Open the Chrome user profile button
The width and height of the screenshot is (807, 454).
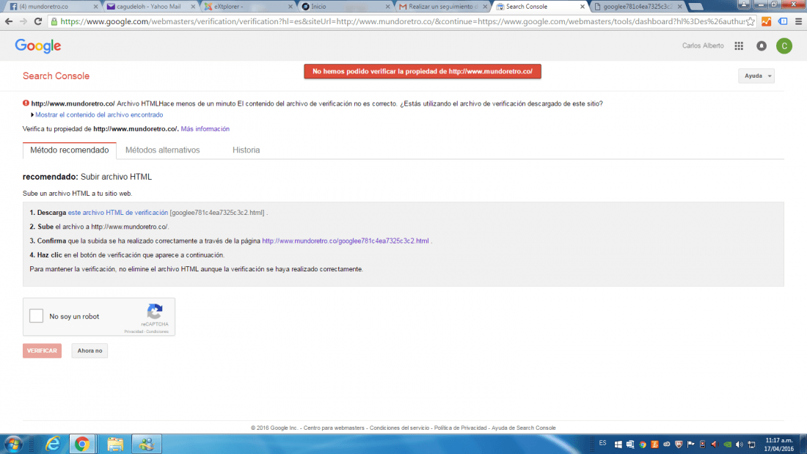pyautogui.click(x=744, y=4)
